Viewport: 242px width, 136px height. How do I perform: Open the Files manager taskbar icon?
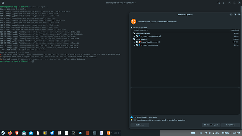[24, 133]
